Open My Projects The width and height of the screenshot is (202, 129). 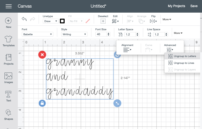(x=177, y=6)
